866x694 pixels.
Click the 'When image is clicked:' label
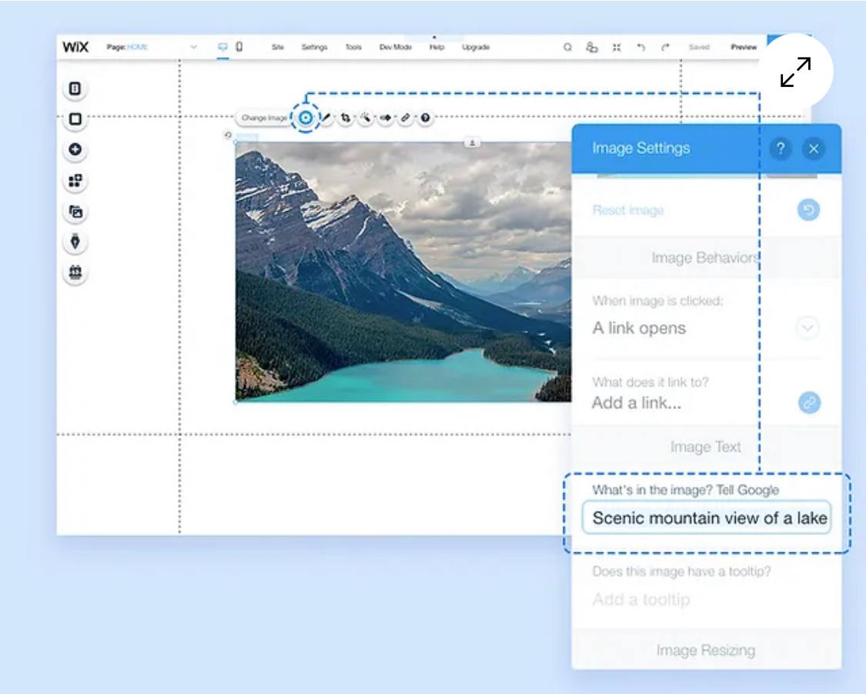pyautogui.click(x=657, y=300)
